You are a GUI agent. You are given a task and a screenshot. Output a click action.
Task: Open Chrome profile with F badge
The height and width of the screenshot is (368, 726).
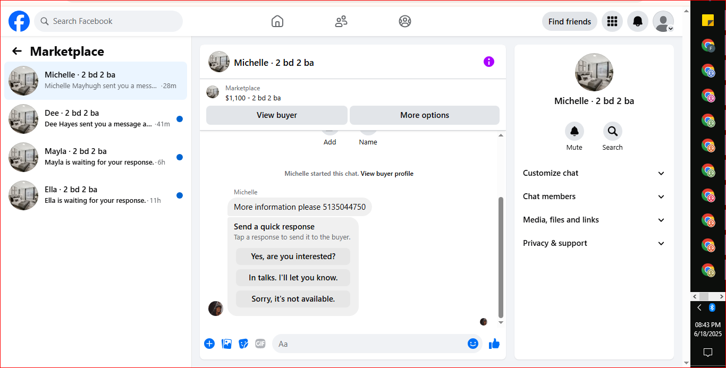click(708, 46)
